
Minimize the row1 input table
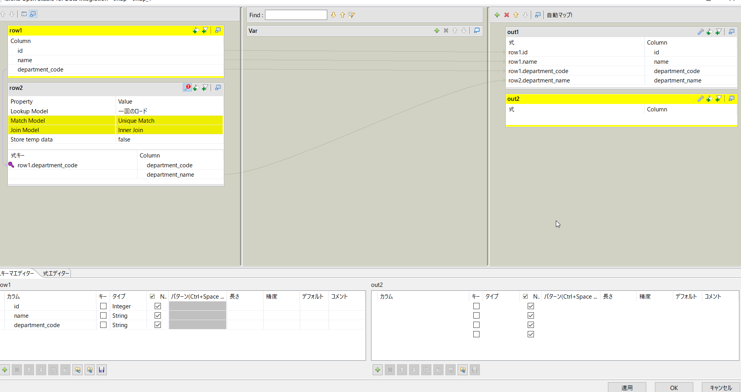[x=218, y=30]
